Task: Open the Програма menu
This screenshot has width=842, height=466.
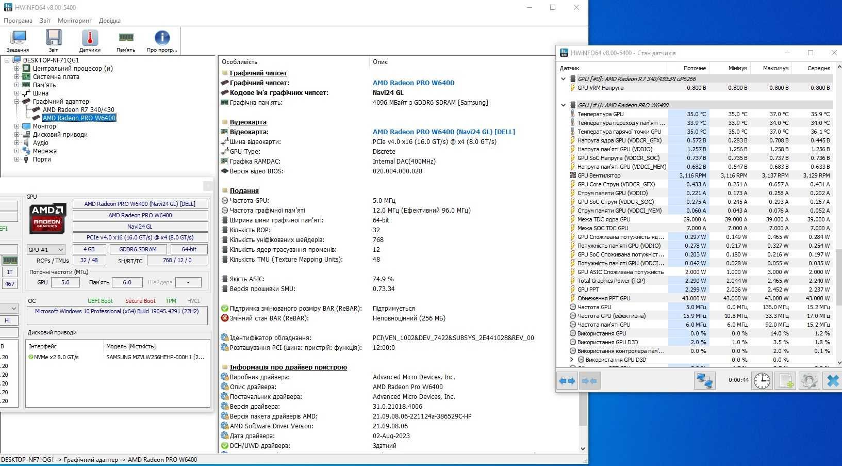Action: (18, 21)
